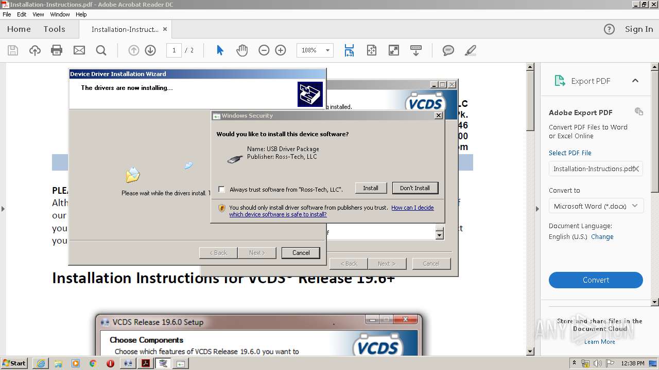Close the Installation-Instruct... tab

pyautogui.click(x=165, y=29)
